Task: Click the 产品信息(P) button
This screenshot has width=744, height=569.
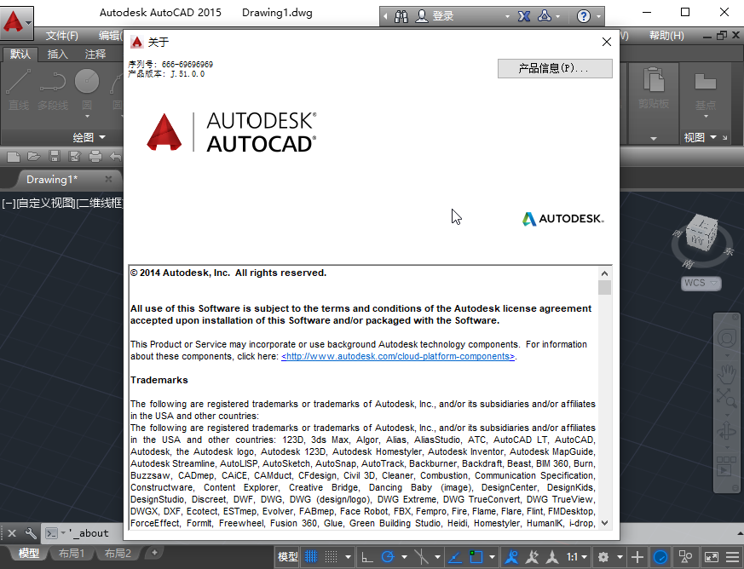Action: [x=555, y=69]
